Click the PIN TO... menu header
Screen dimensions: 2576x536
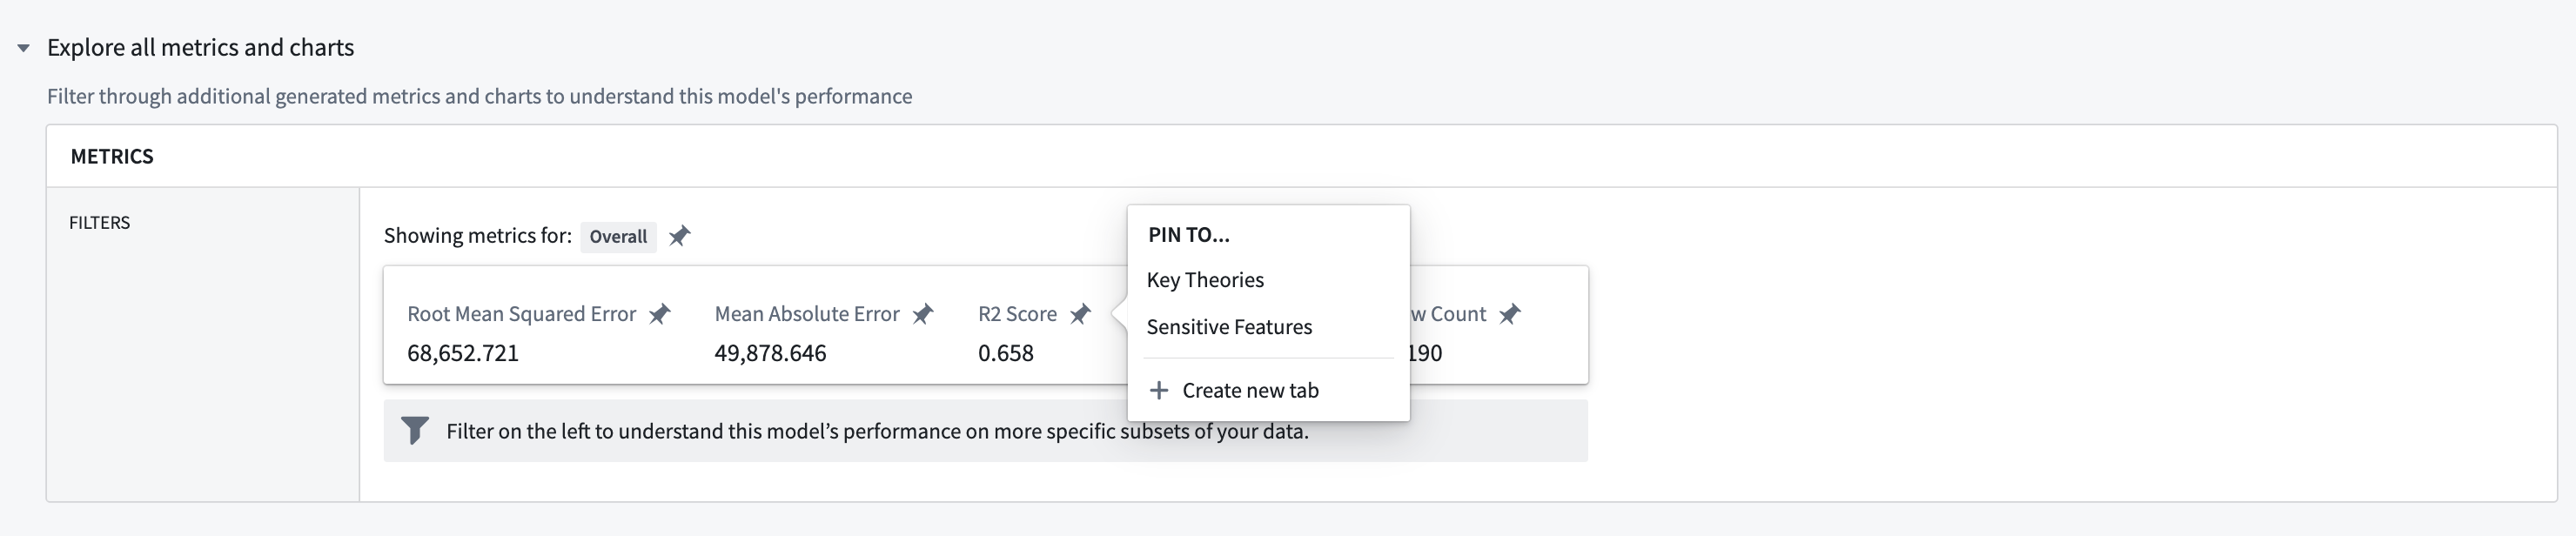coord(1189,235)
